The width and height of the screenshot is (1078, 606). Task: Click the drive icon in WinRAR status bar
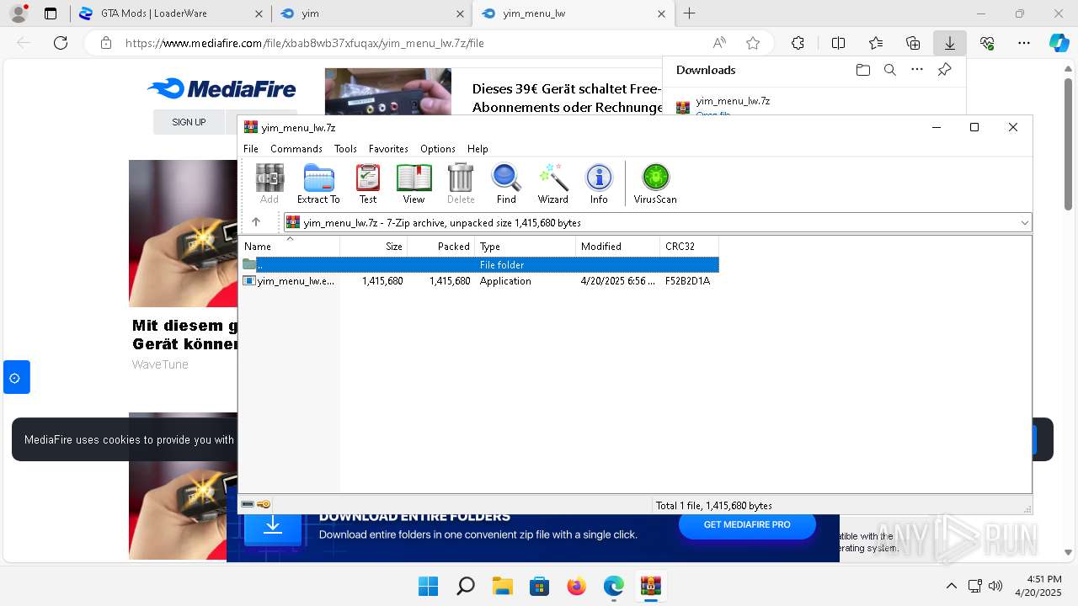pyautogui.click(x=248, y=504)
